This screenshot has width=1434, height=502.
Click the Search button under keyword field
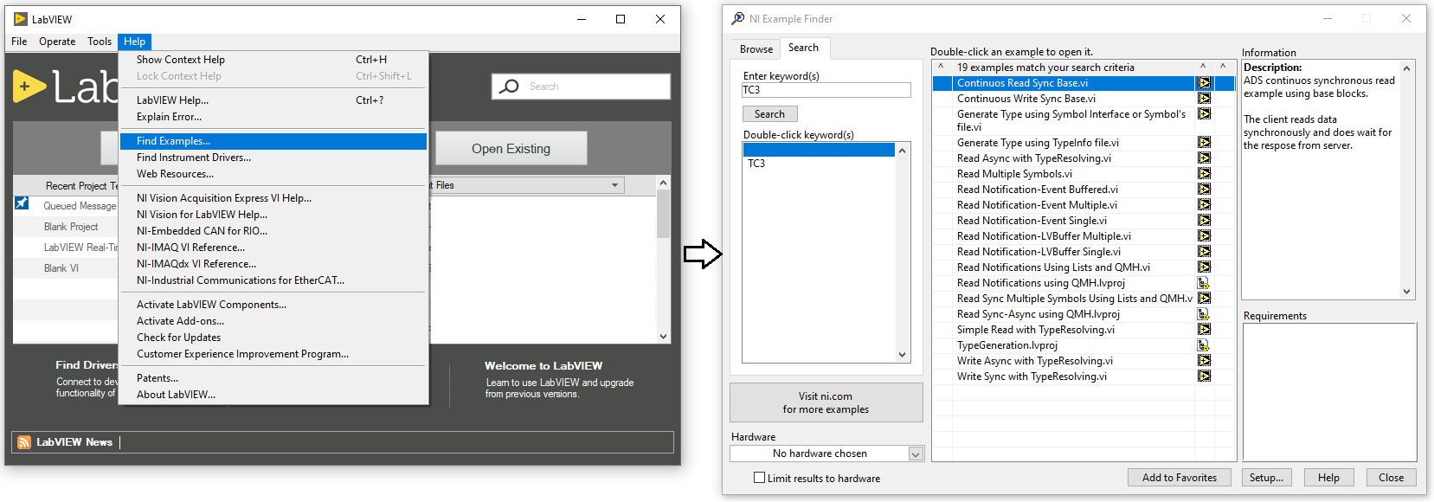[769, 114]
